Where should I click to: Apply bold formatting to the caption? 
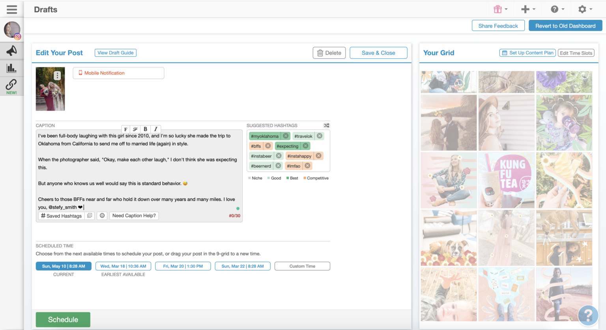[145, 129]
